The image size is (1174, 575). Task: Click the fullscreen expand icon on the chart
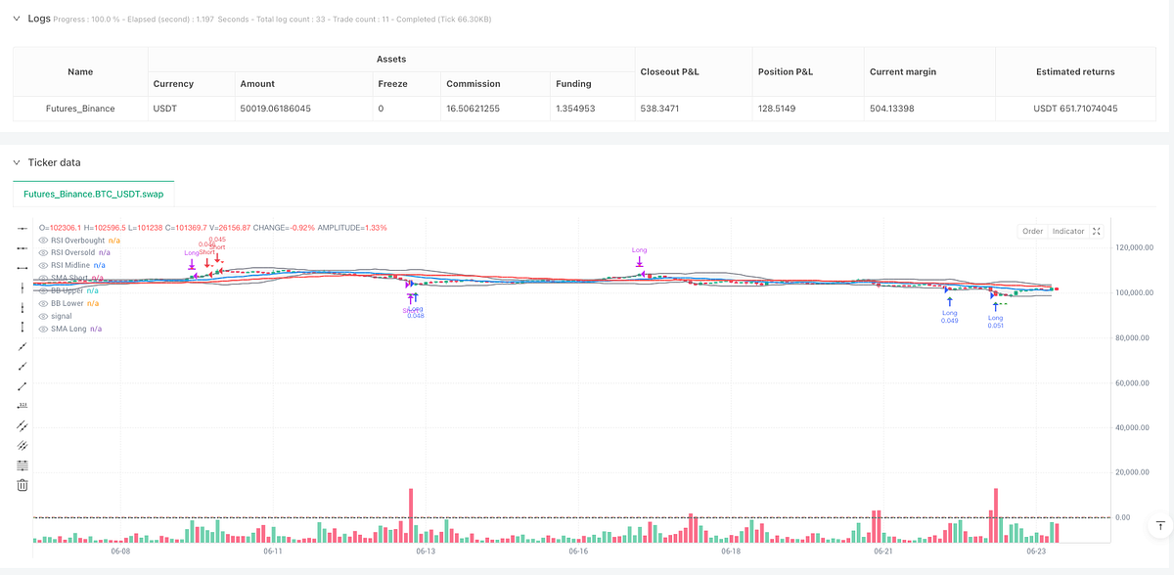(x=1096, y=231)
